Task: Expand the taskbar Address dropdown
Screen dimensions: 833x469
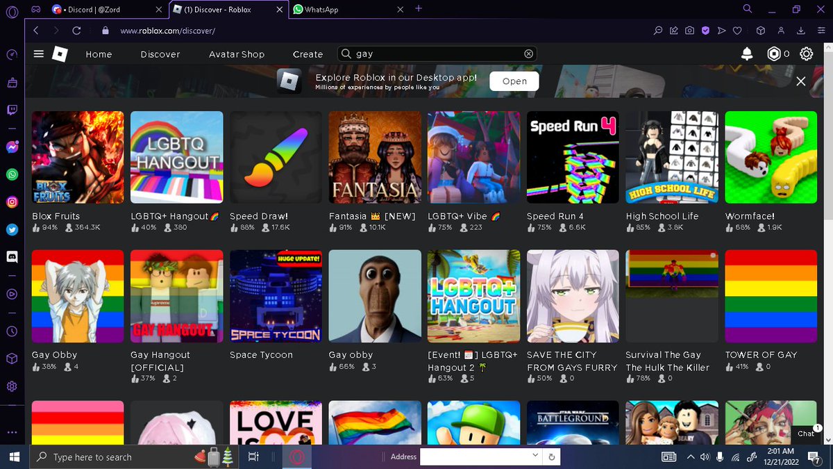Action: tap(535, 455)
